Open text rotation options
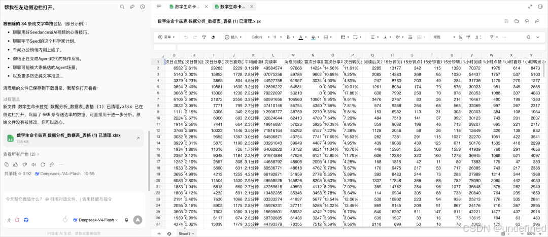 pyautogui.click(x=398, y=37)
